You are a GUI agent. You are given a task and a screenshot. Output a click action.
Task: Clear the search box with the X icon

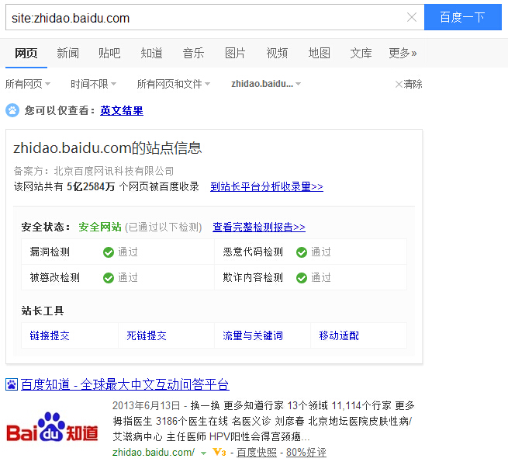coord(412,17)
